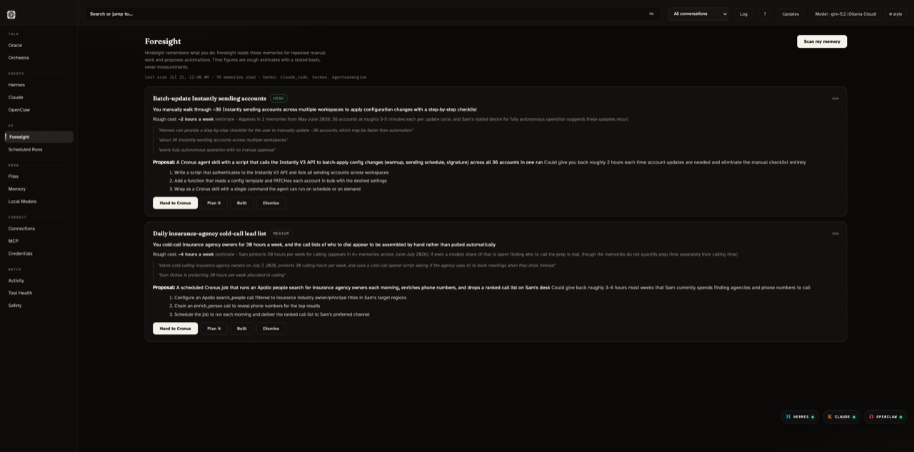Mark insurance lead list proposal as Built
This screenshot has width=914, height=452.
[241, 328]
